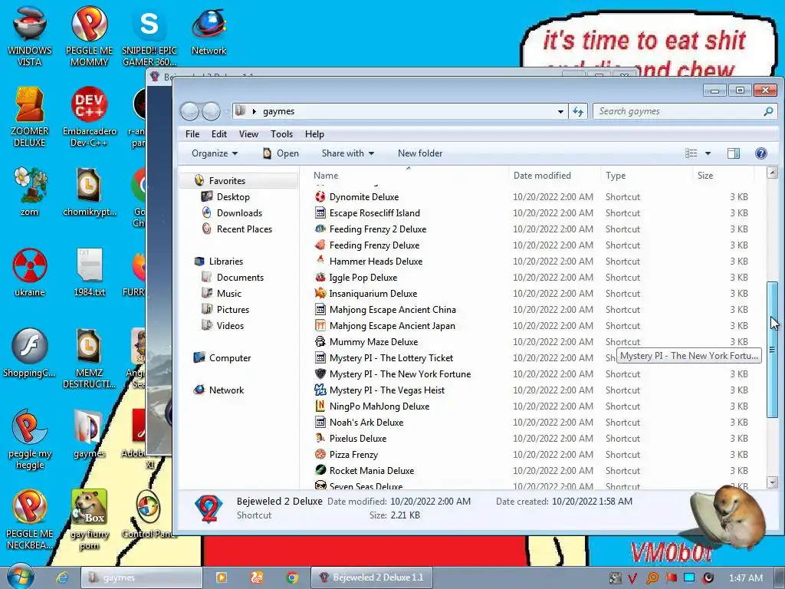
Task: Select the Insaniquarium Deluxe fish icon
Action: (320, 293)
